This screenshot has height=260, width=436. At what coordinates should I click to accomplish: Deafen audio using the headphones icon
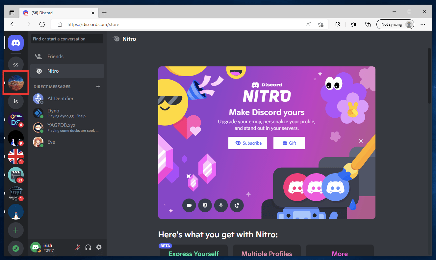pos(88,247)
